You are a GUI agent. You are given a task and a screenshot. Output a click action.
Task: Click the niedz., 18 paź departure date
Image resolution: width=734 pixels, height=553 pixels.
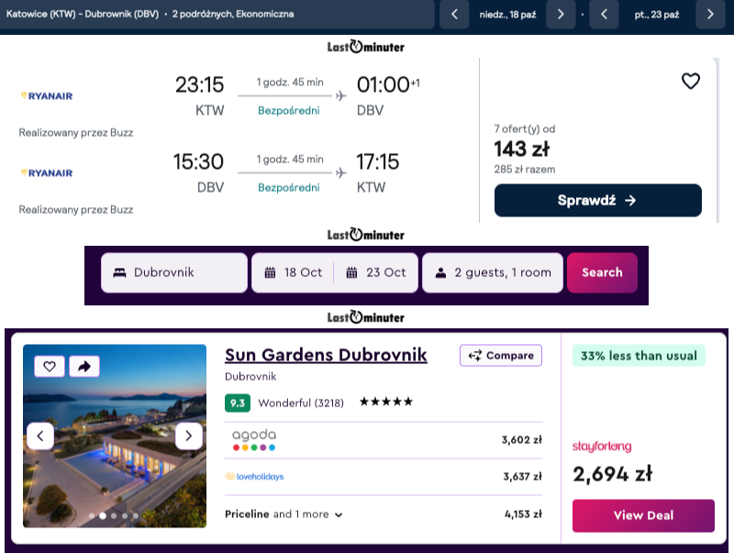[x=507, y=15]
